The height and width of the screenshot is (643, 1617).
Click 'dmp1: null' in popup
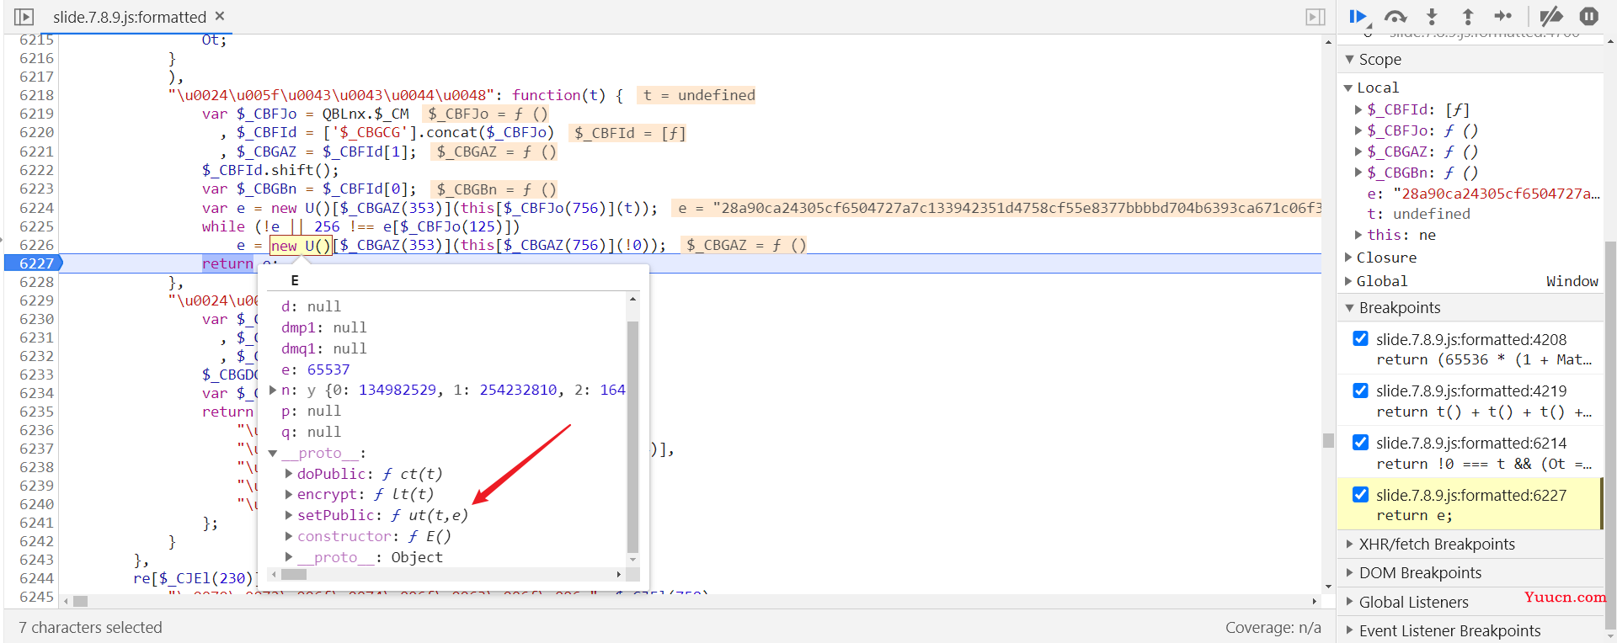pos(323,327)
